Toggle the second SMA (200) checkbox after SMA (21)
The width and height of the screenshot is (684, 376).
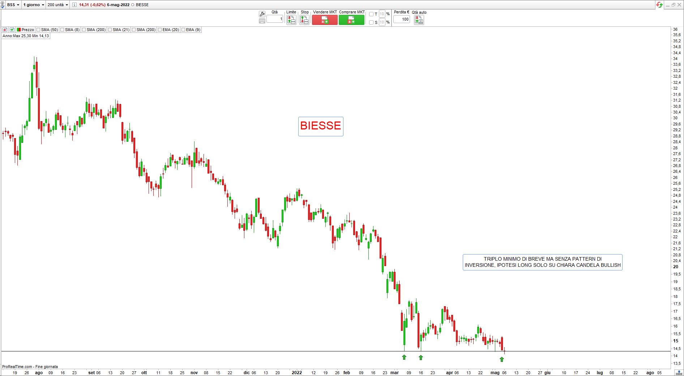[134, 30]
